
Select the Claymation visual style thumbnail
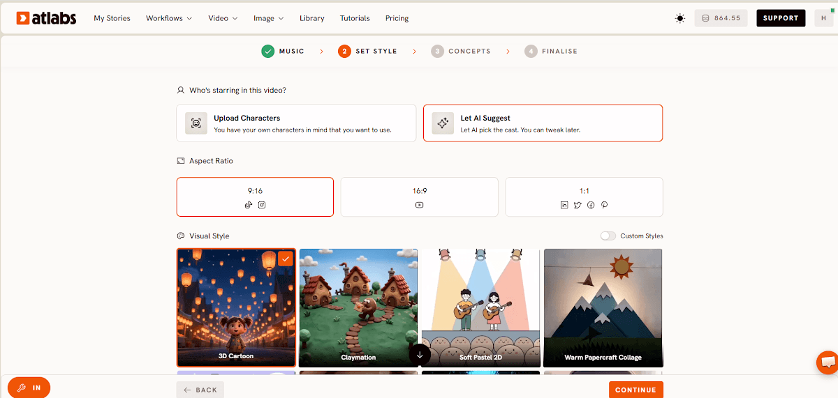[358, 308]
